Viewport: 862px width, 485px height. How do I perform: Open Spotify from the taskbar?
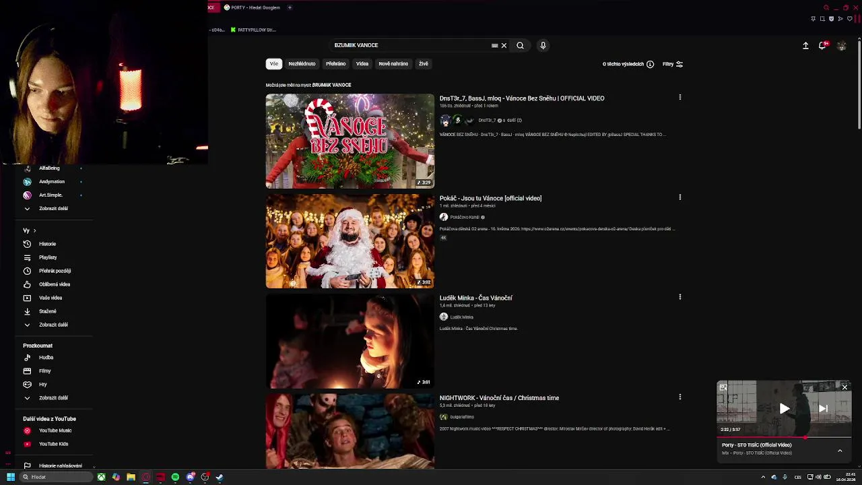(x=175, y=477)
